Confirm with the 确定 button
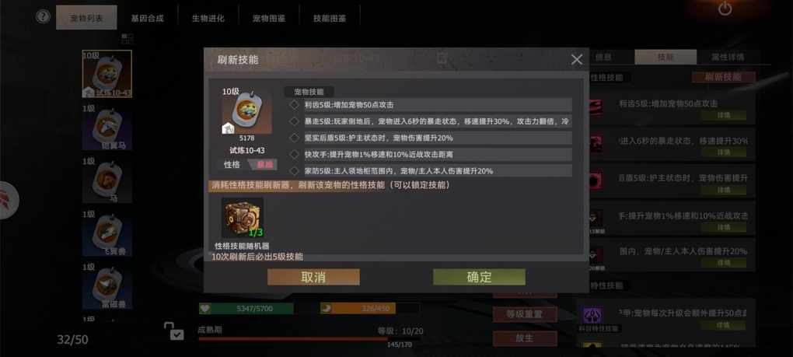Viewport: 793px width, 357px height. tap(479, 277)
